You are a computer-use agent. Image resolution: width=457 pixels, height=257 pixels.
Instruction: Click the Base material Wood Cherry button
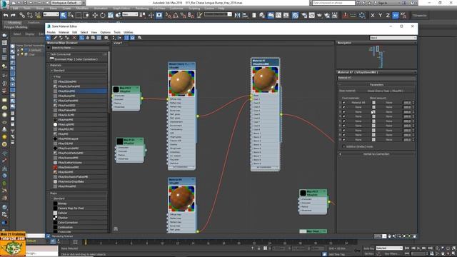[385, 91]
